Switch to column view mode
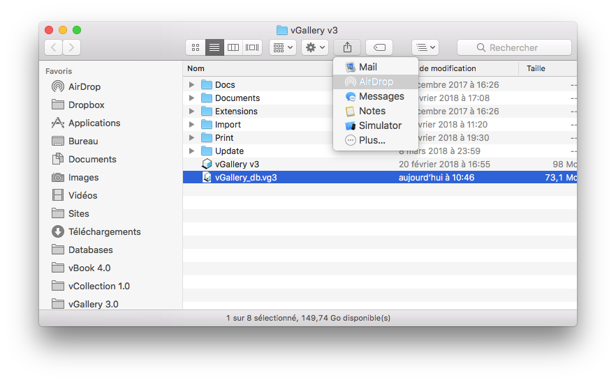This screenshot has width=616, height=382. click(233, 47)
